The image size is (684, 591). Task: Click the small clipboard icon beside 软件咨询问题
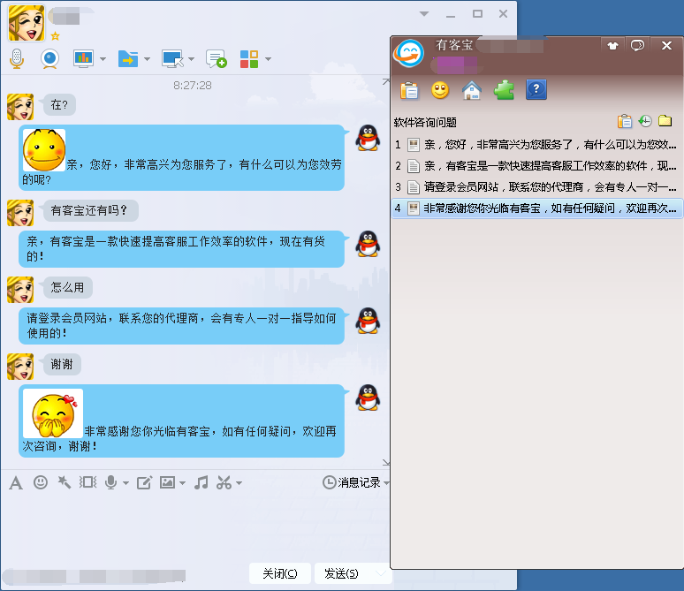tap(625, 121)
